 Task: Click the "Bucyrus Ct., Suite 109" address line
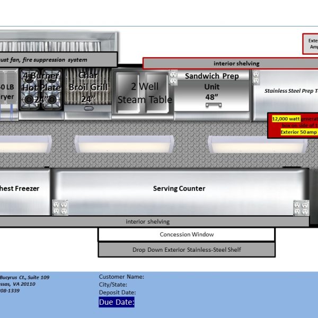[24, 277]
